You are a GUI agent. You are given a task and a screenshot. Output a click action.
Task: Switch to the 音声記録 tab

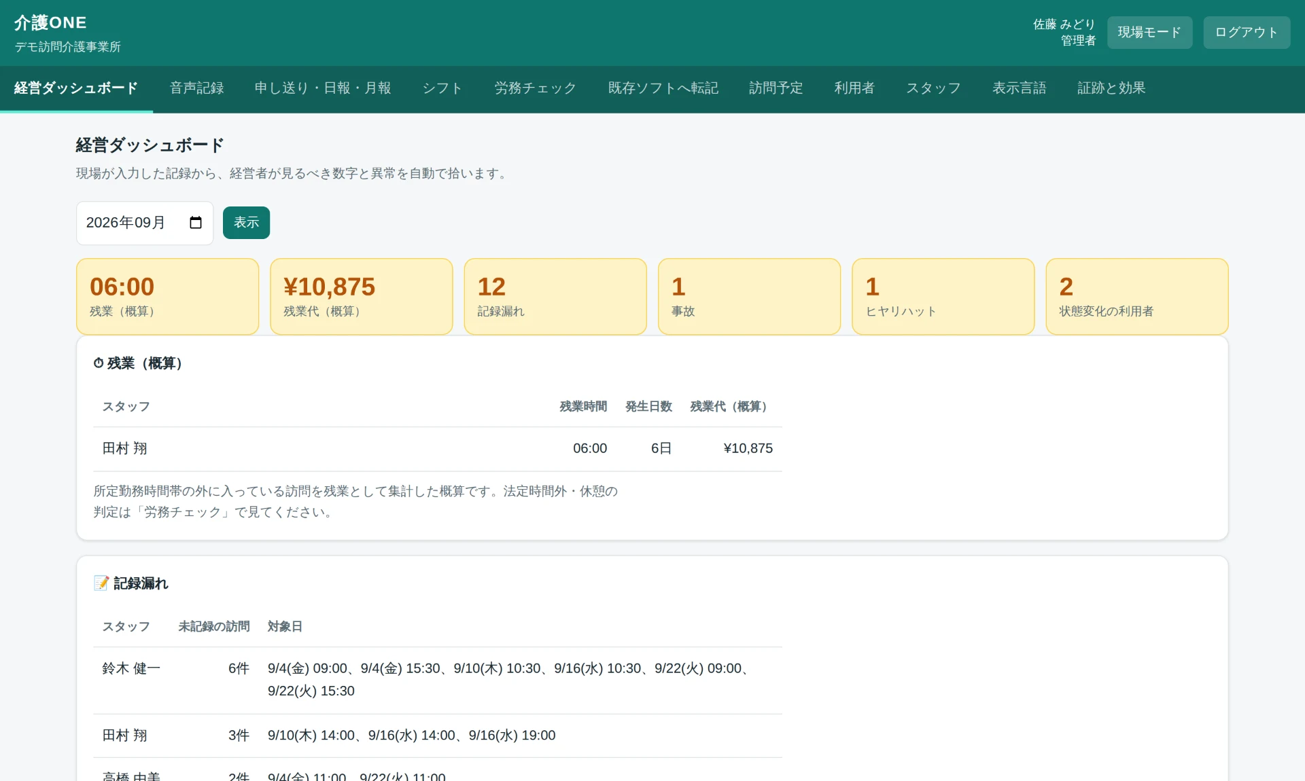[x=196, y=88]
